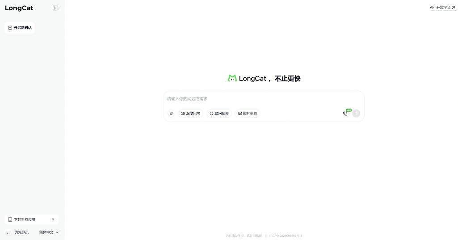Enable 联网搜索 web search
The height and width of the screenshot is (240, 458).
pos(219,114)
